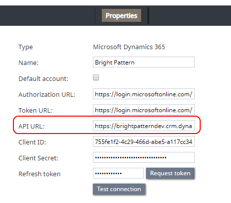This screenshot has width=231, height=203.
Task: Click the Type label
Action: (x=26, y=47)
